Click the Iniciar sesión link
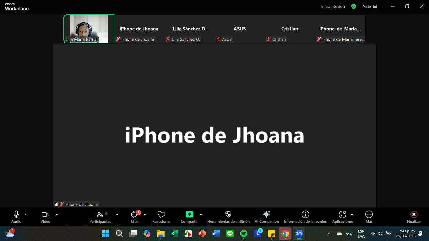The image size is (429, 241). click(333, 6)
